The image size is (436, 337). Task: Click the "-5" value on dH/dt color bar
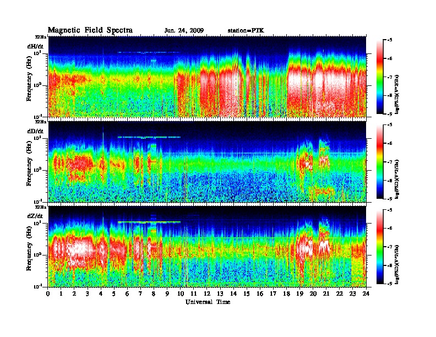[390, 40]
